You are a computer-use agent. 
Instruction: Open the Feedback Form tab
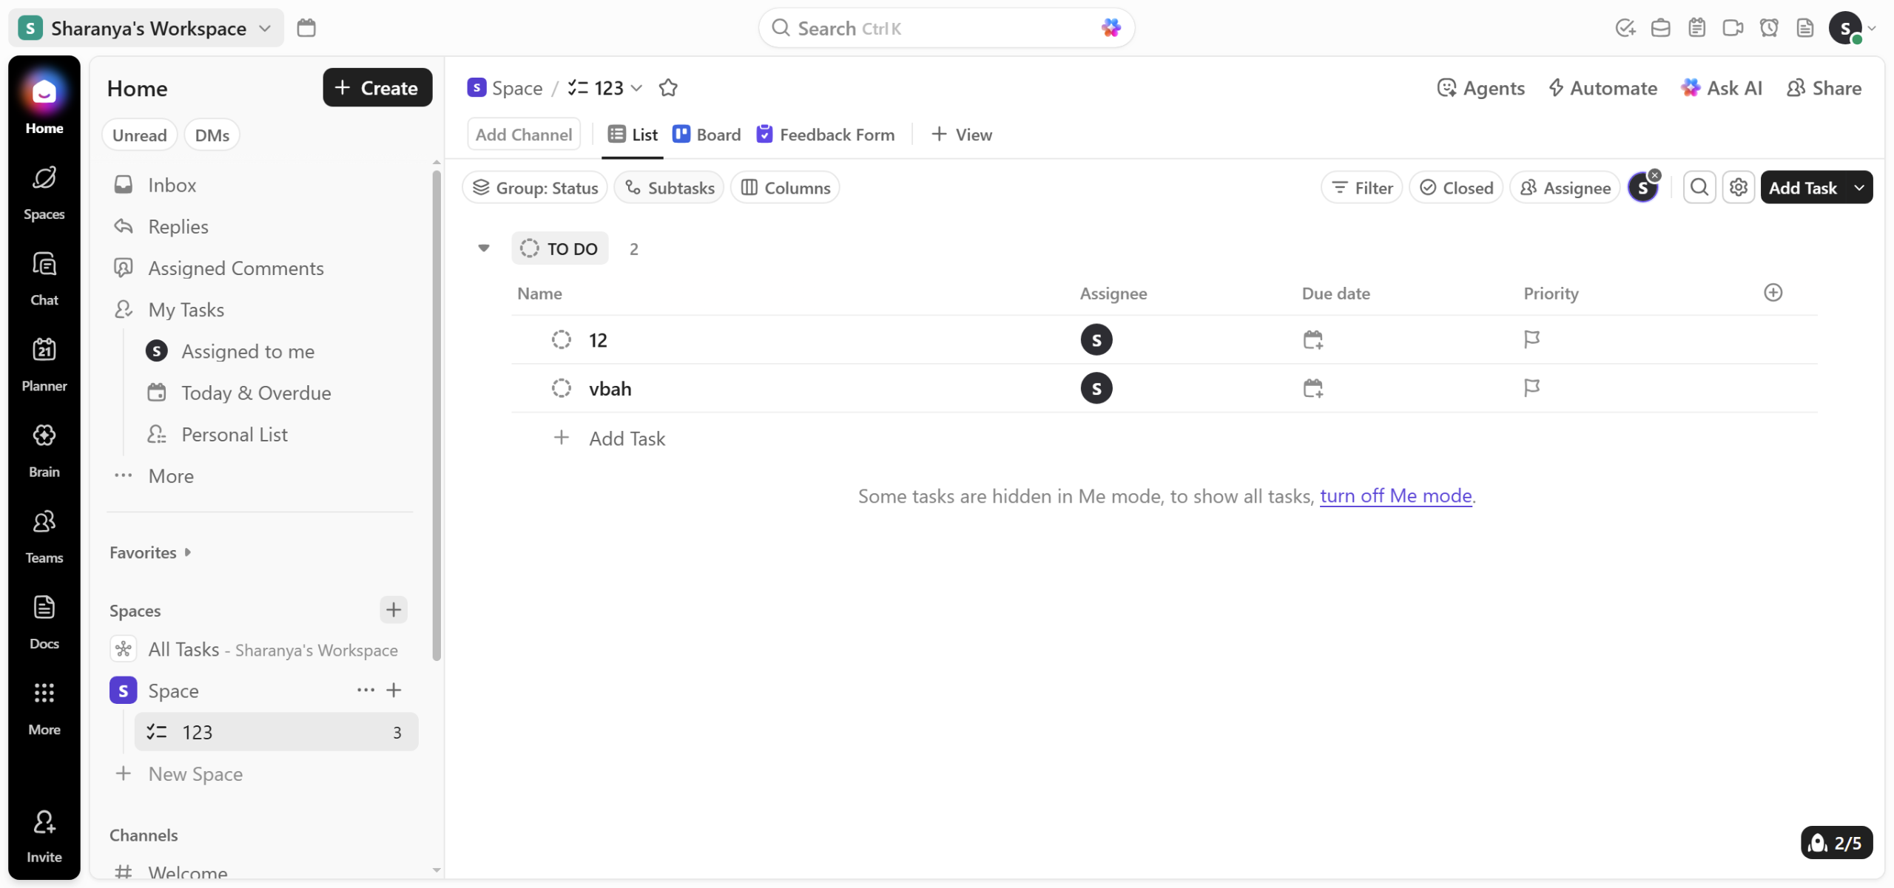point(826,135)
